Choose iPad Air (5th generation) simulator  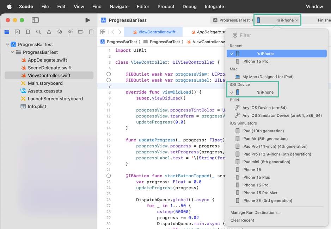pyautogui.click(x=276, y=139)
